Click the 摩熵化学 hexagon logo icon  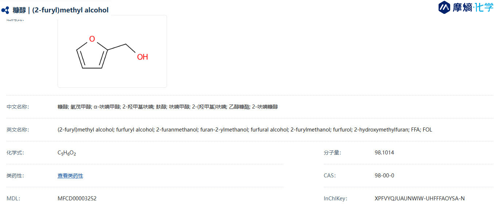click(x=444, y=7)
